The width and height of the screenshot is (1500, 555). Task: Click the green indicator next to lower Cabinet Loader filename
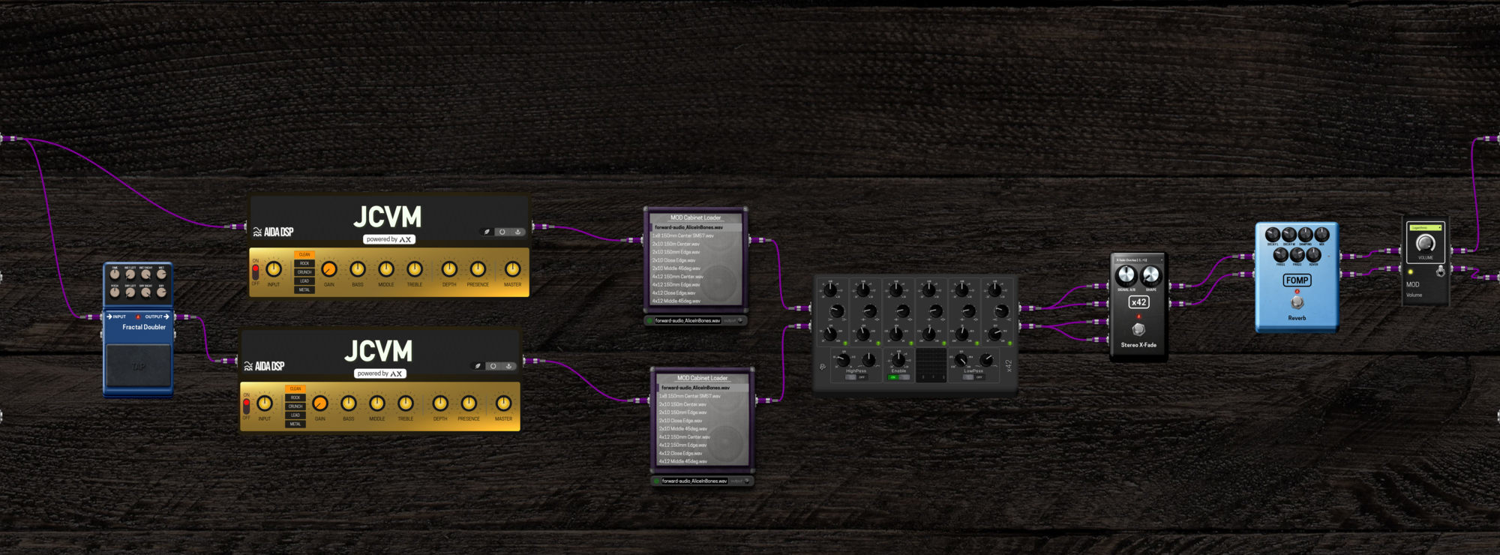click(x=656, y=481)
